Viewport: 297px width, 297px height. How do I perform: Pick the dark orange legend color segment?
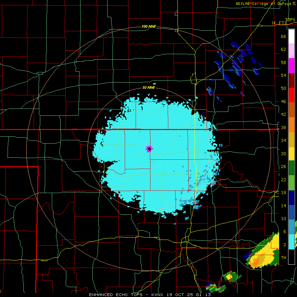click(291, 110)
